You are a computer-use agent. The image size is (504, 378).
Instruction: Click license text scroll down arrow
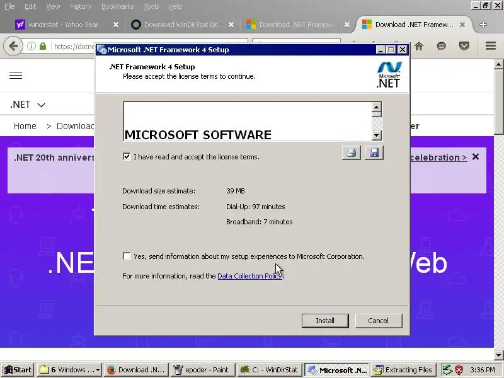tap(376, 135)
